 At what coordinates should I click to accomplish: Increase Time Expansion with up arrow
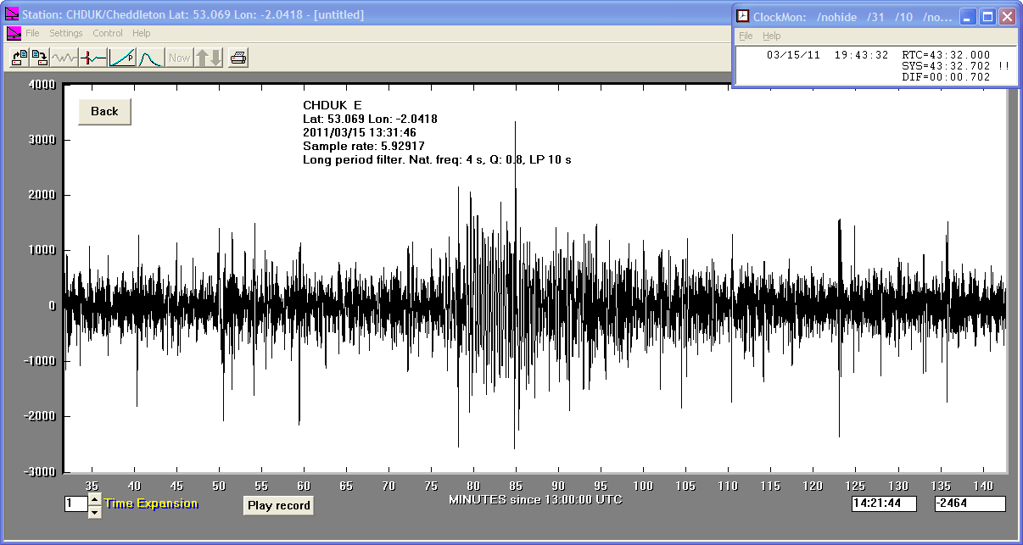click(x=94, y=498)
